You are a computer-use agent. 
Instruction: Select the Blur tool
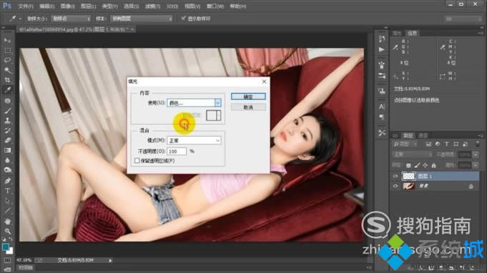coord(7,160)
